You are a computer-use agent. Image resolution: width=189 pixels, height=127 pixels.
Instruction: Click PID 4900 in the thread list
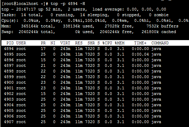[9, 83]
